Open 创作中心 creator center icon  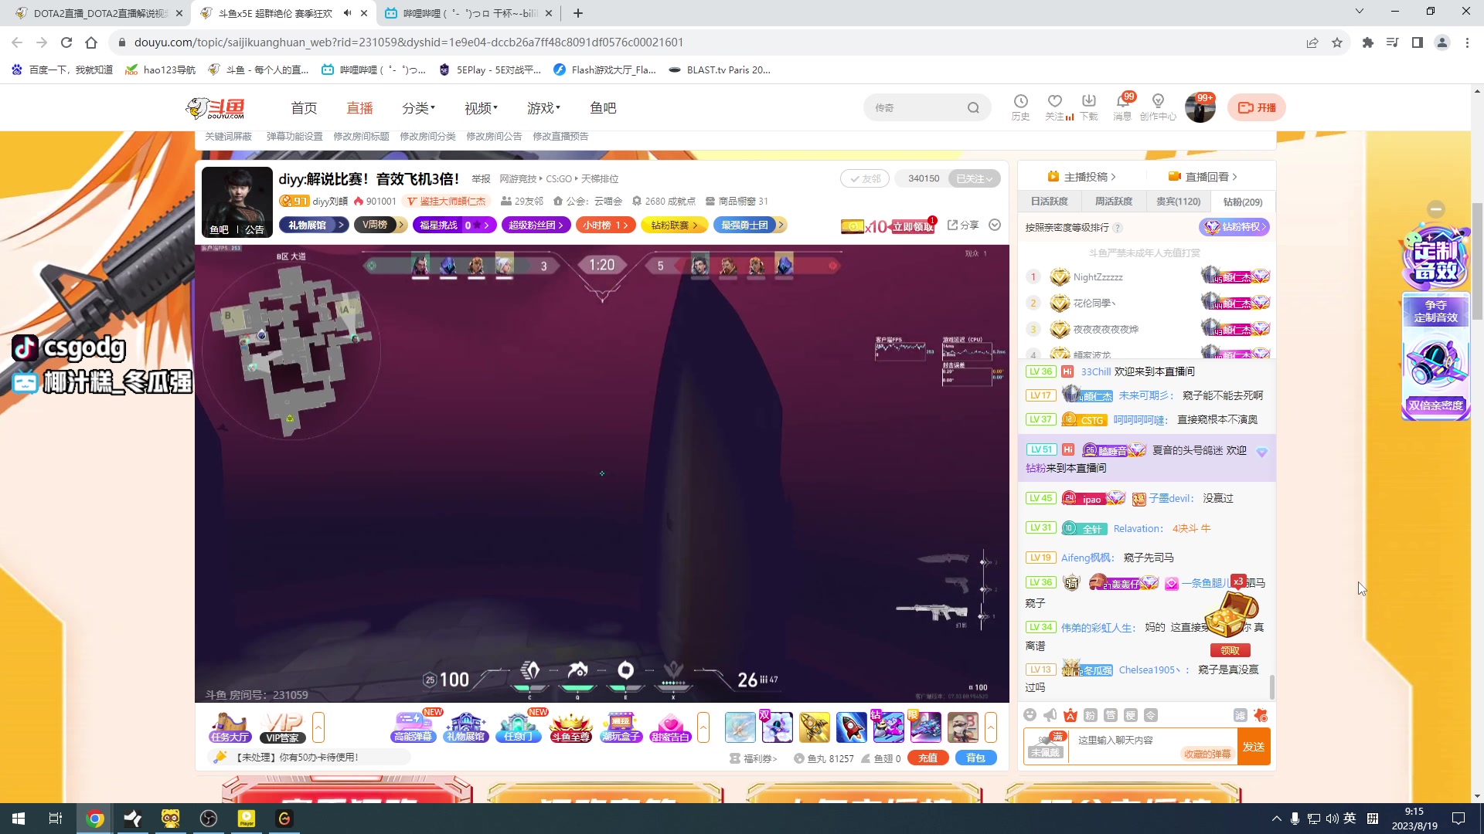[1158, 107]
